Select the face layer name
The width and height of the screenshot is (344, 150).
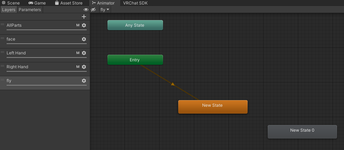(x=11, y=39)
